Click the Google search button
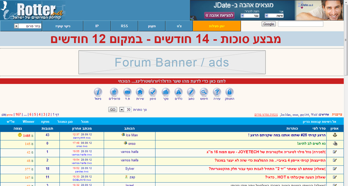Screen dimensions: 348x186 (x=268, y=24)
